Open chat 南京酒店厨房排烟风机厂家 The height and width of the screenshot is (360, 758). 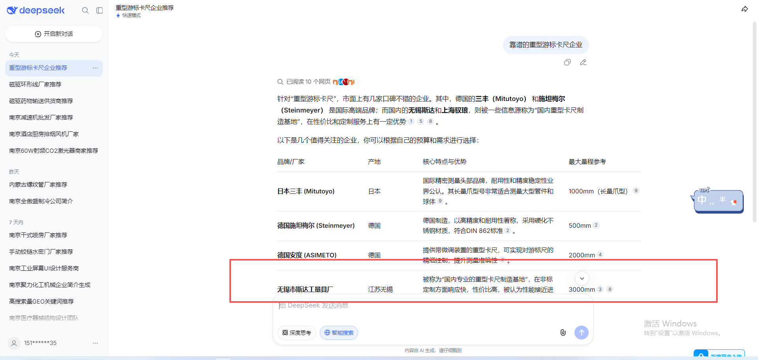pos(54,134)
